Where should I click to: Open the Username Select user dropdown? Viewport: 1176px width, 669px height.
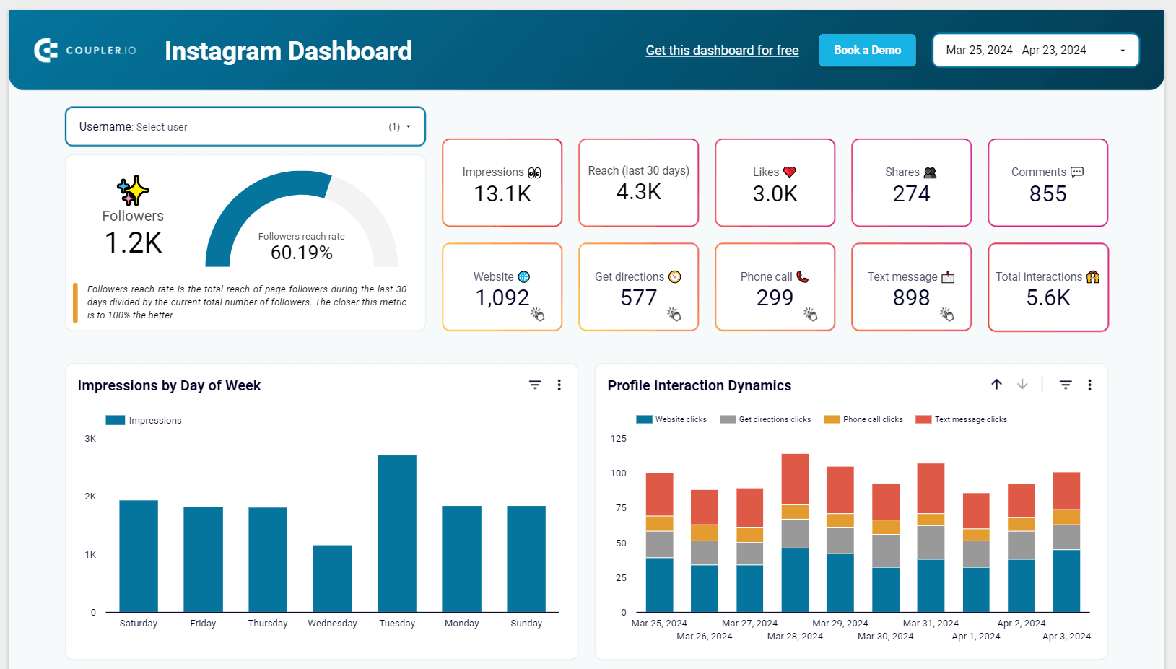point(245,126)
